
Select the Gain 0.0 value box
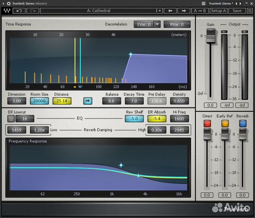tap(210, 105)
